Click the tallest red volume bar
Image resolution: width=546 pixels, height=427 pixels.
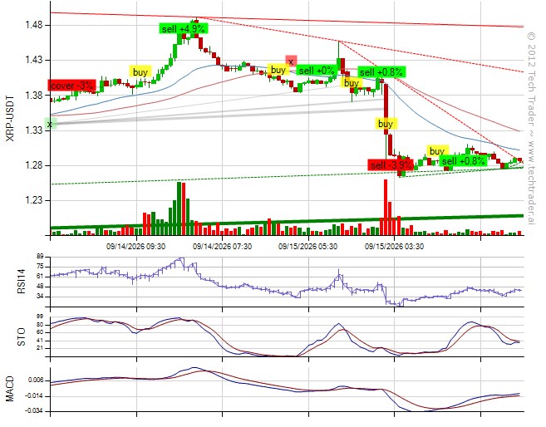coord(386,208)
